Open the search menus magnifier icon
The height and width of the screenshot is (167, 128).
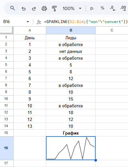[13, 8]
